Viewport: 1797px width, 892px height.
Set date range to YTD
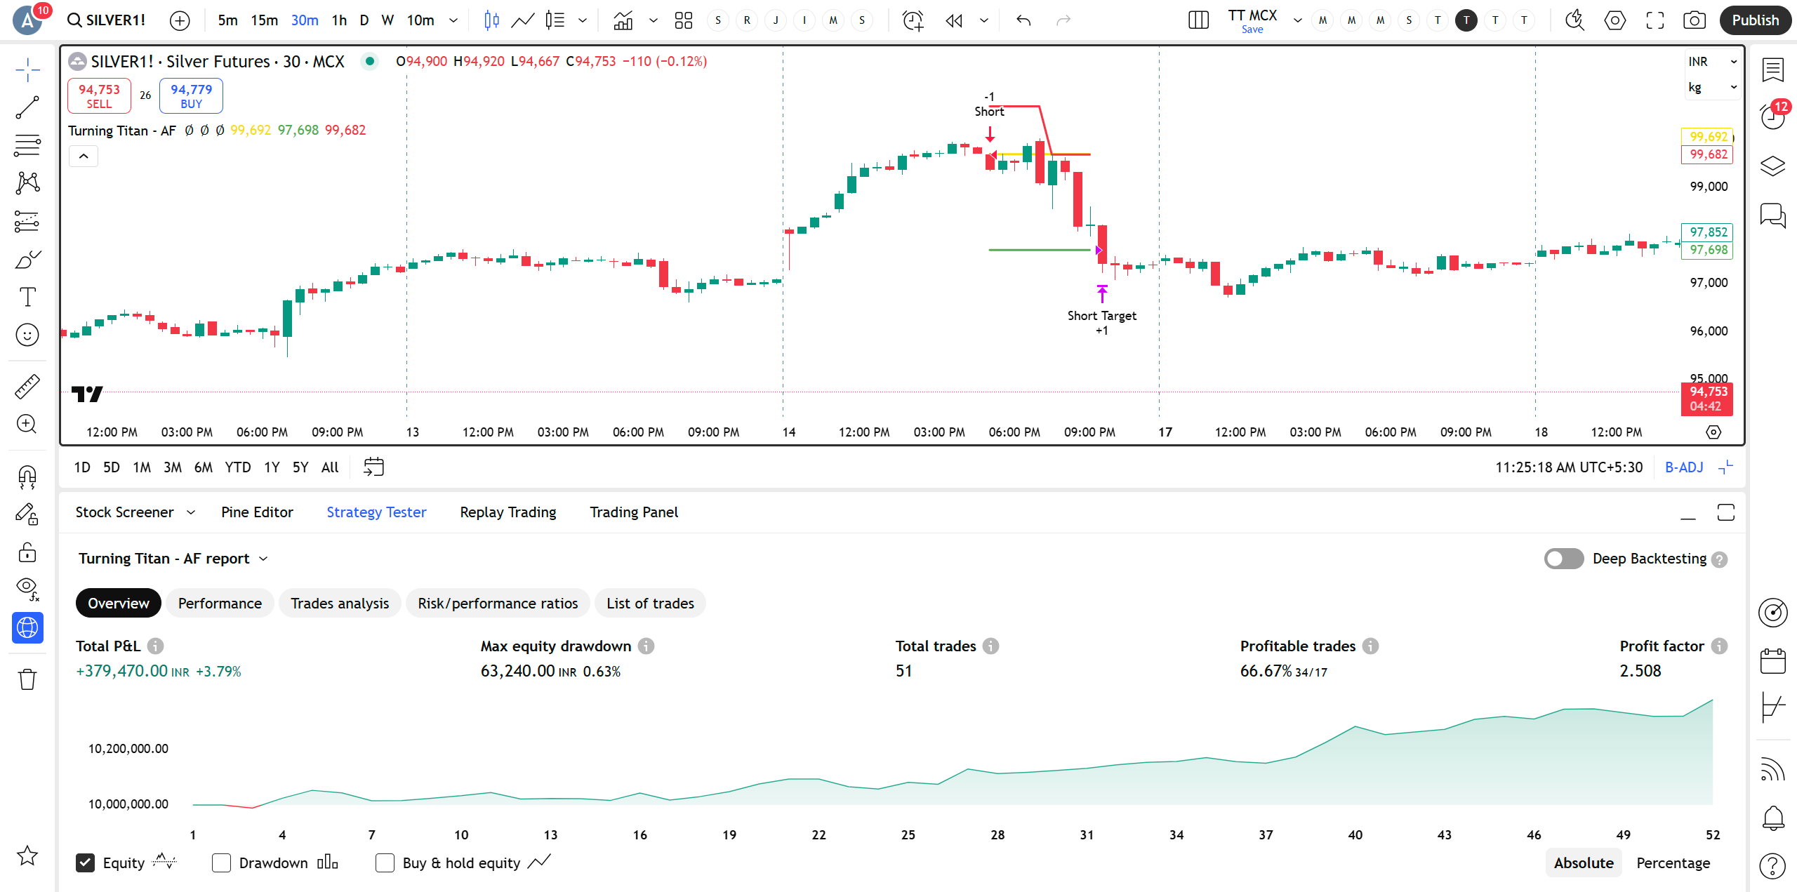click(237, 467)
